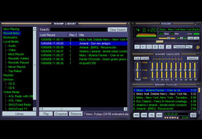Skip to the next track
The height and width of the screenshot is (139, 202).
point(161,47)
